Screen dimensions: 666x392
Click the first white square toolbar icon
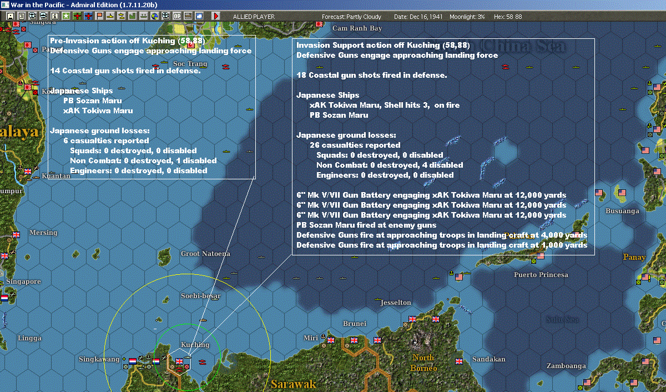pos(11,17)
